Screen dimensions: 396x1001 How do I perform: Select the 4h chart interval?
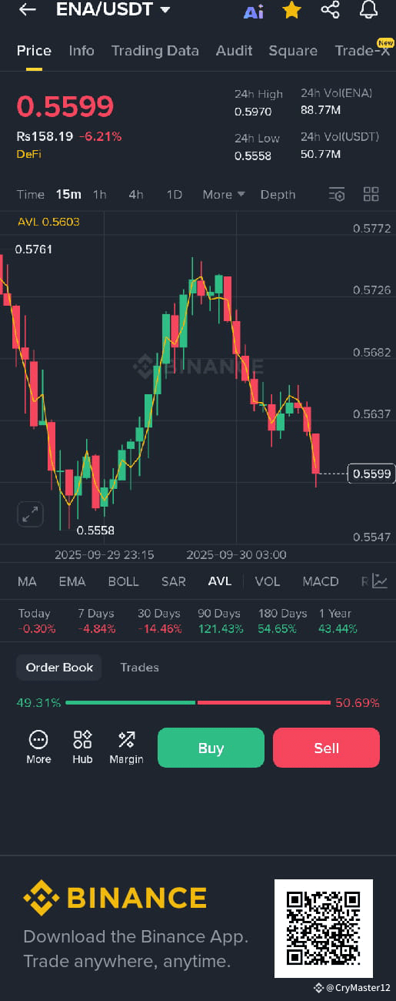click(136, 195)
